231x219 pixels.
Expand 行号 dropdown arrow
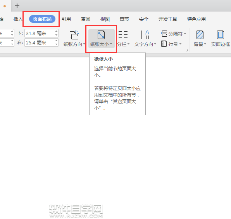pyautogui.click(x=180, y=44)
